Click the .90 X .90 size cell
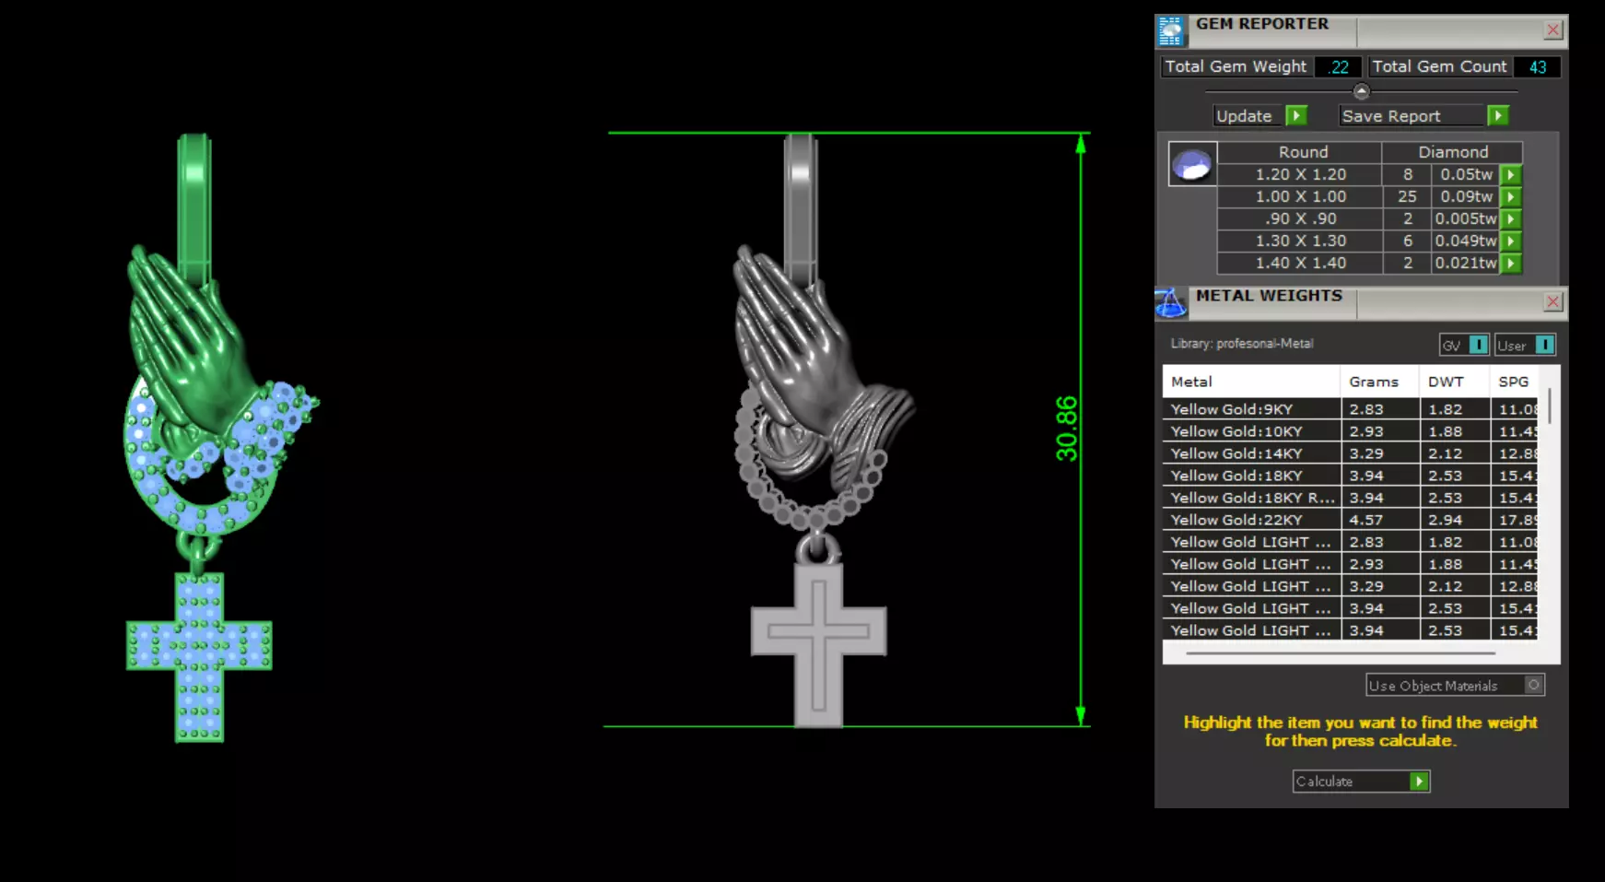The width and height of the screenshot is (1605, 882). click(x=1300, y=218)
